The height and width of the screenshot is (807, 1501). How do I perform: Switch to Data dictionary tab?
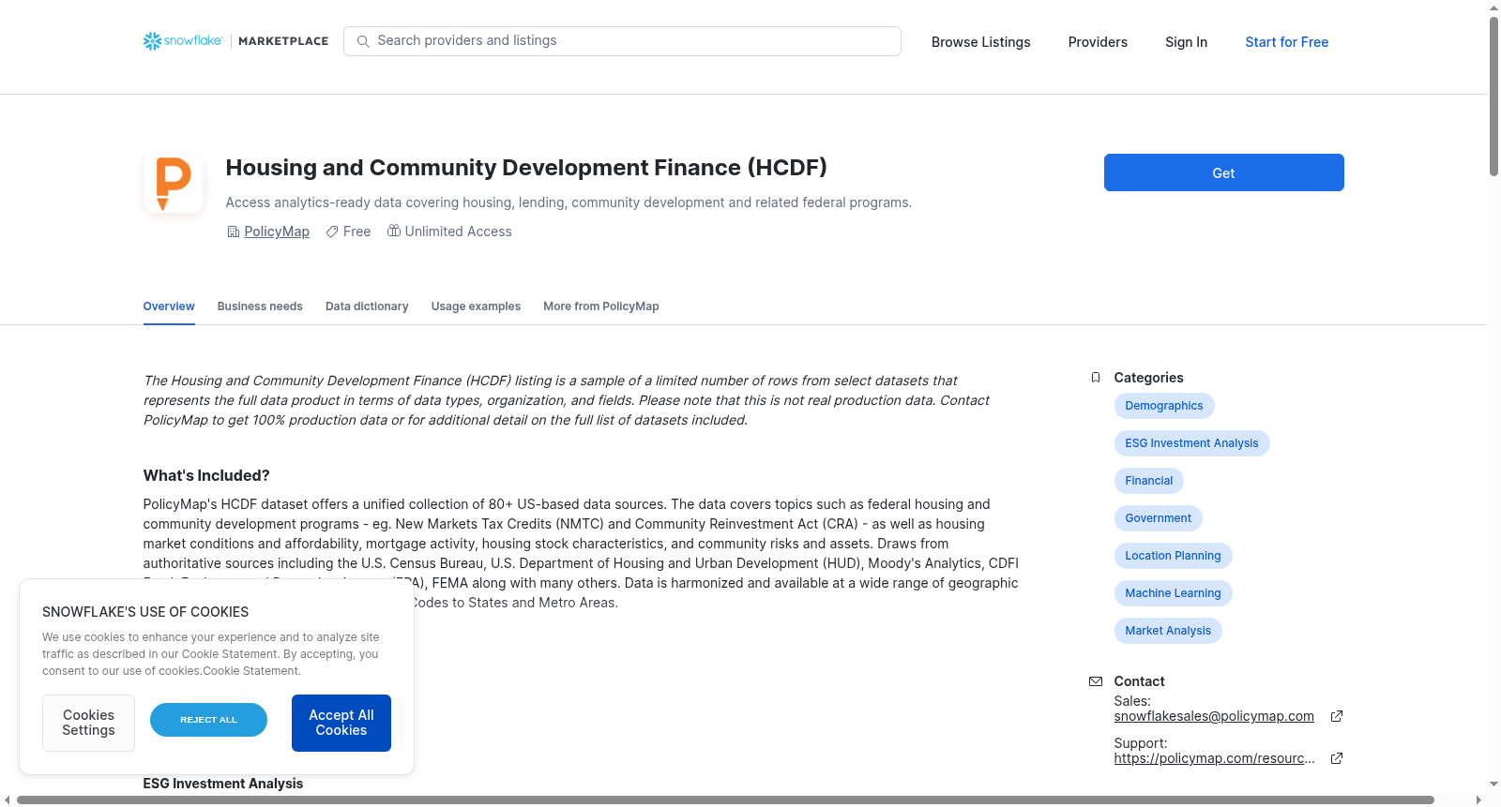pyautogui.click(x=367, y=306)
